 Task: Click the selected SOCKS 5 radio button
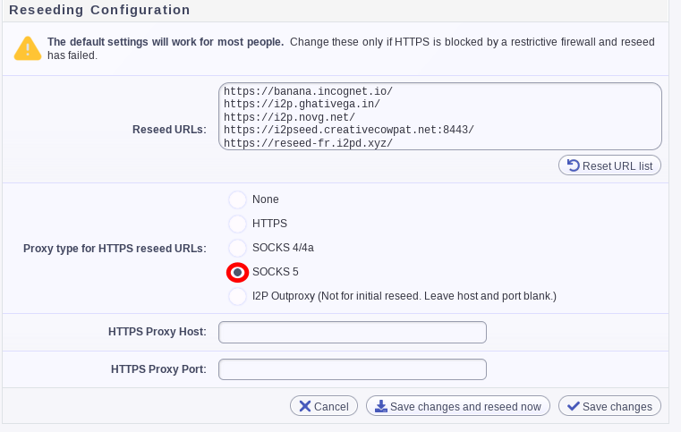coord(237,271)
